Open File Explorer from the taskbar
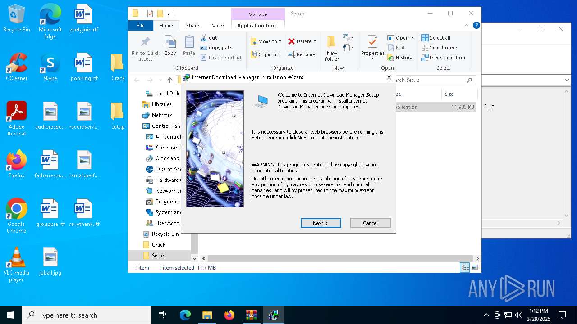Viewport: 577px width, 324px height. (207, 315)
